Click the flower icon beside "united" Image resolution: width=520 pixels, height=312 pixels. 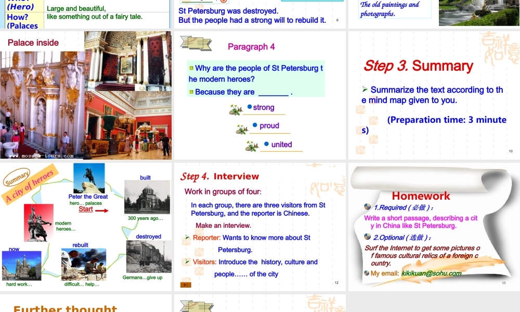pyautogui.click(x=252, y=146)
